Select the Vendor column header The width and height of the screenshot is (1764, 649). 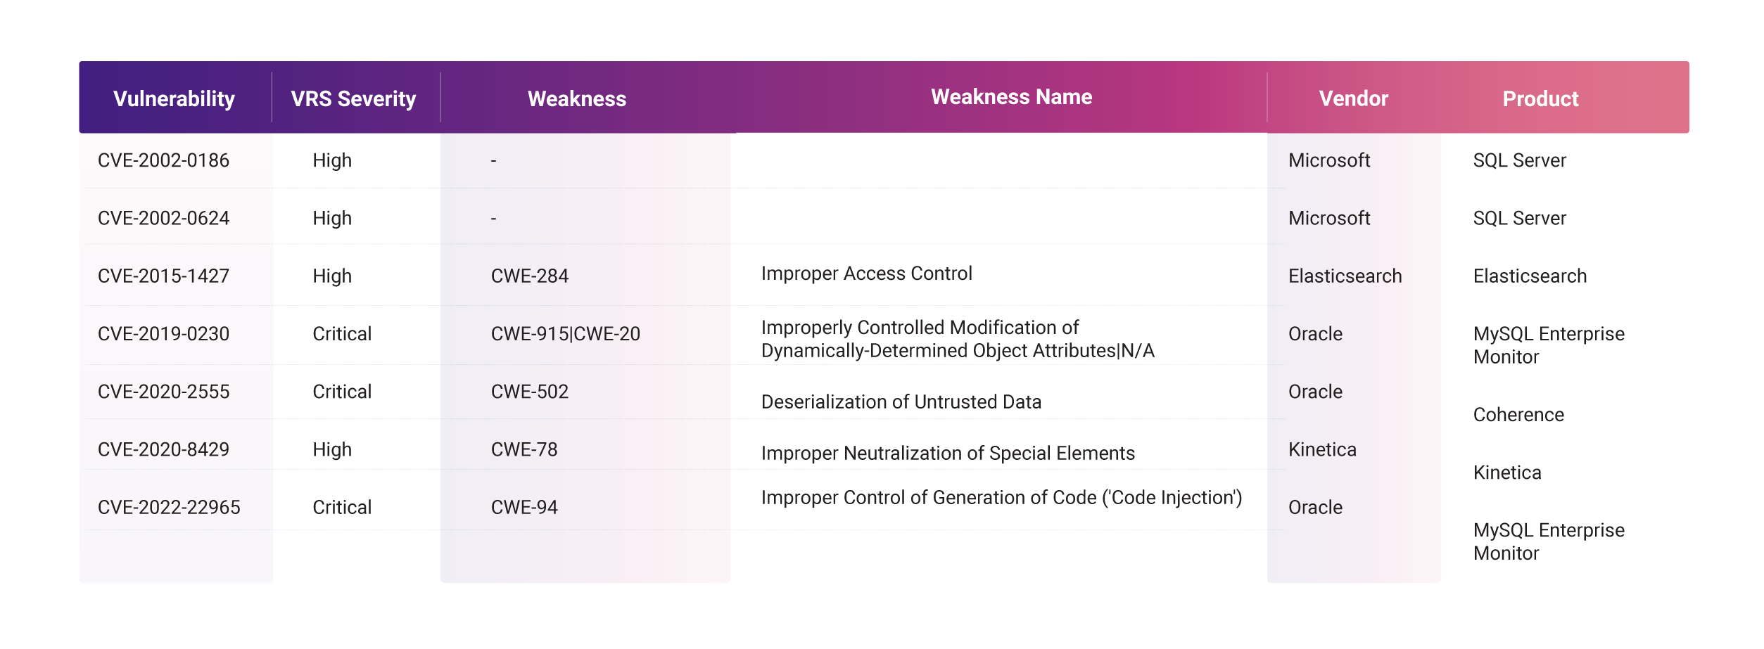pos(1353,98)
